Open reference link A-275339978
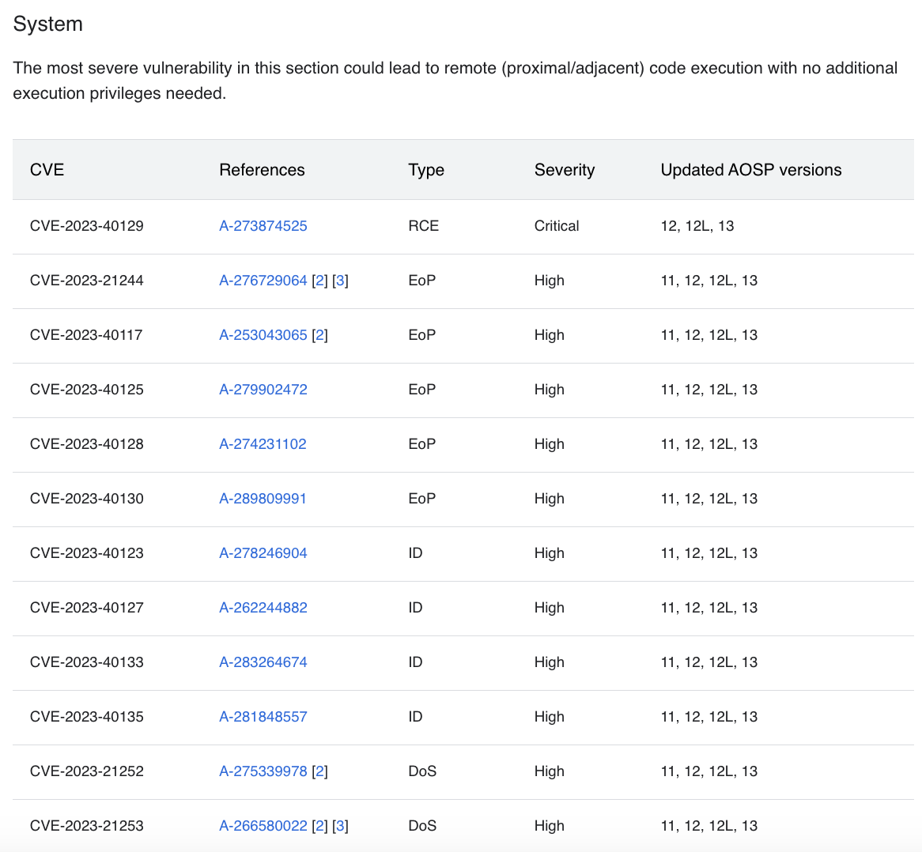The height and width of the screenshot is (852, 922). [263, 771]
